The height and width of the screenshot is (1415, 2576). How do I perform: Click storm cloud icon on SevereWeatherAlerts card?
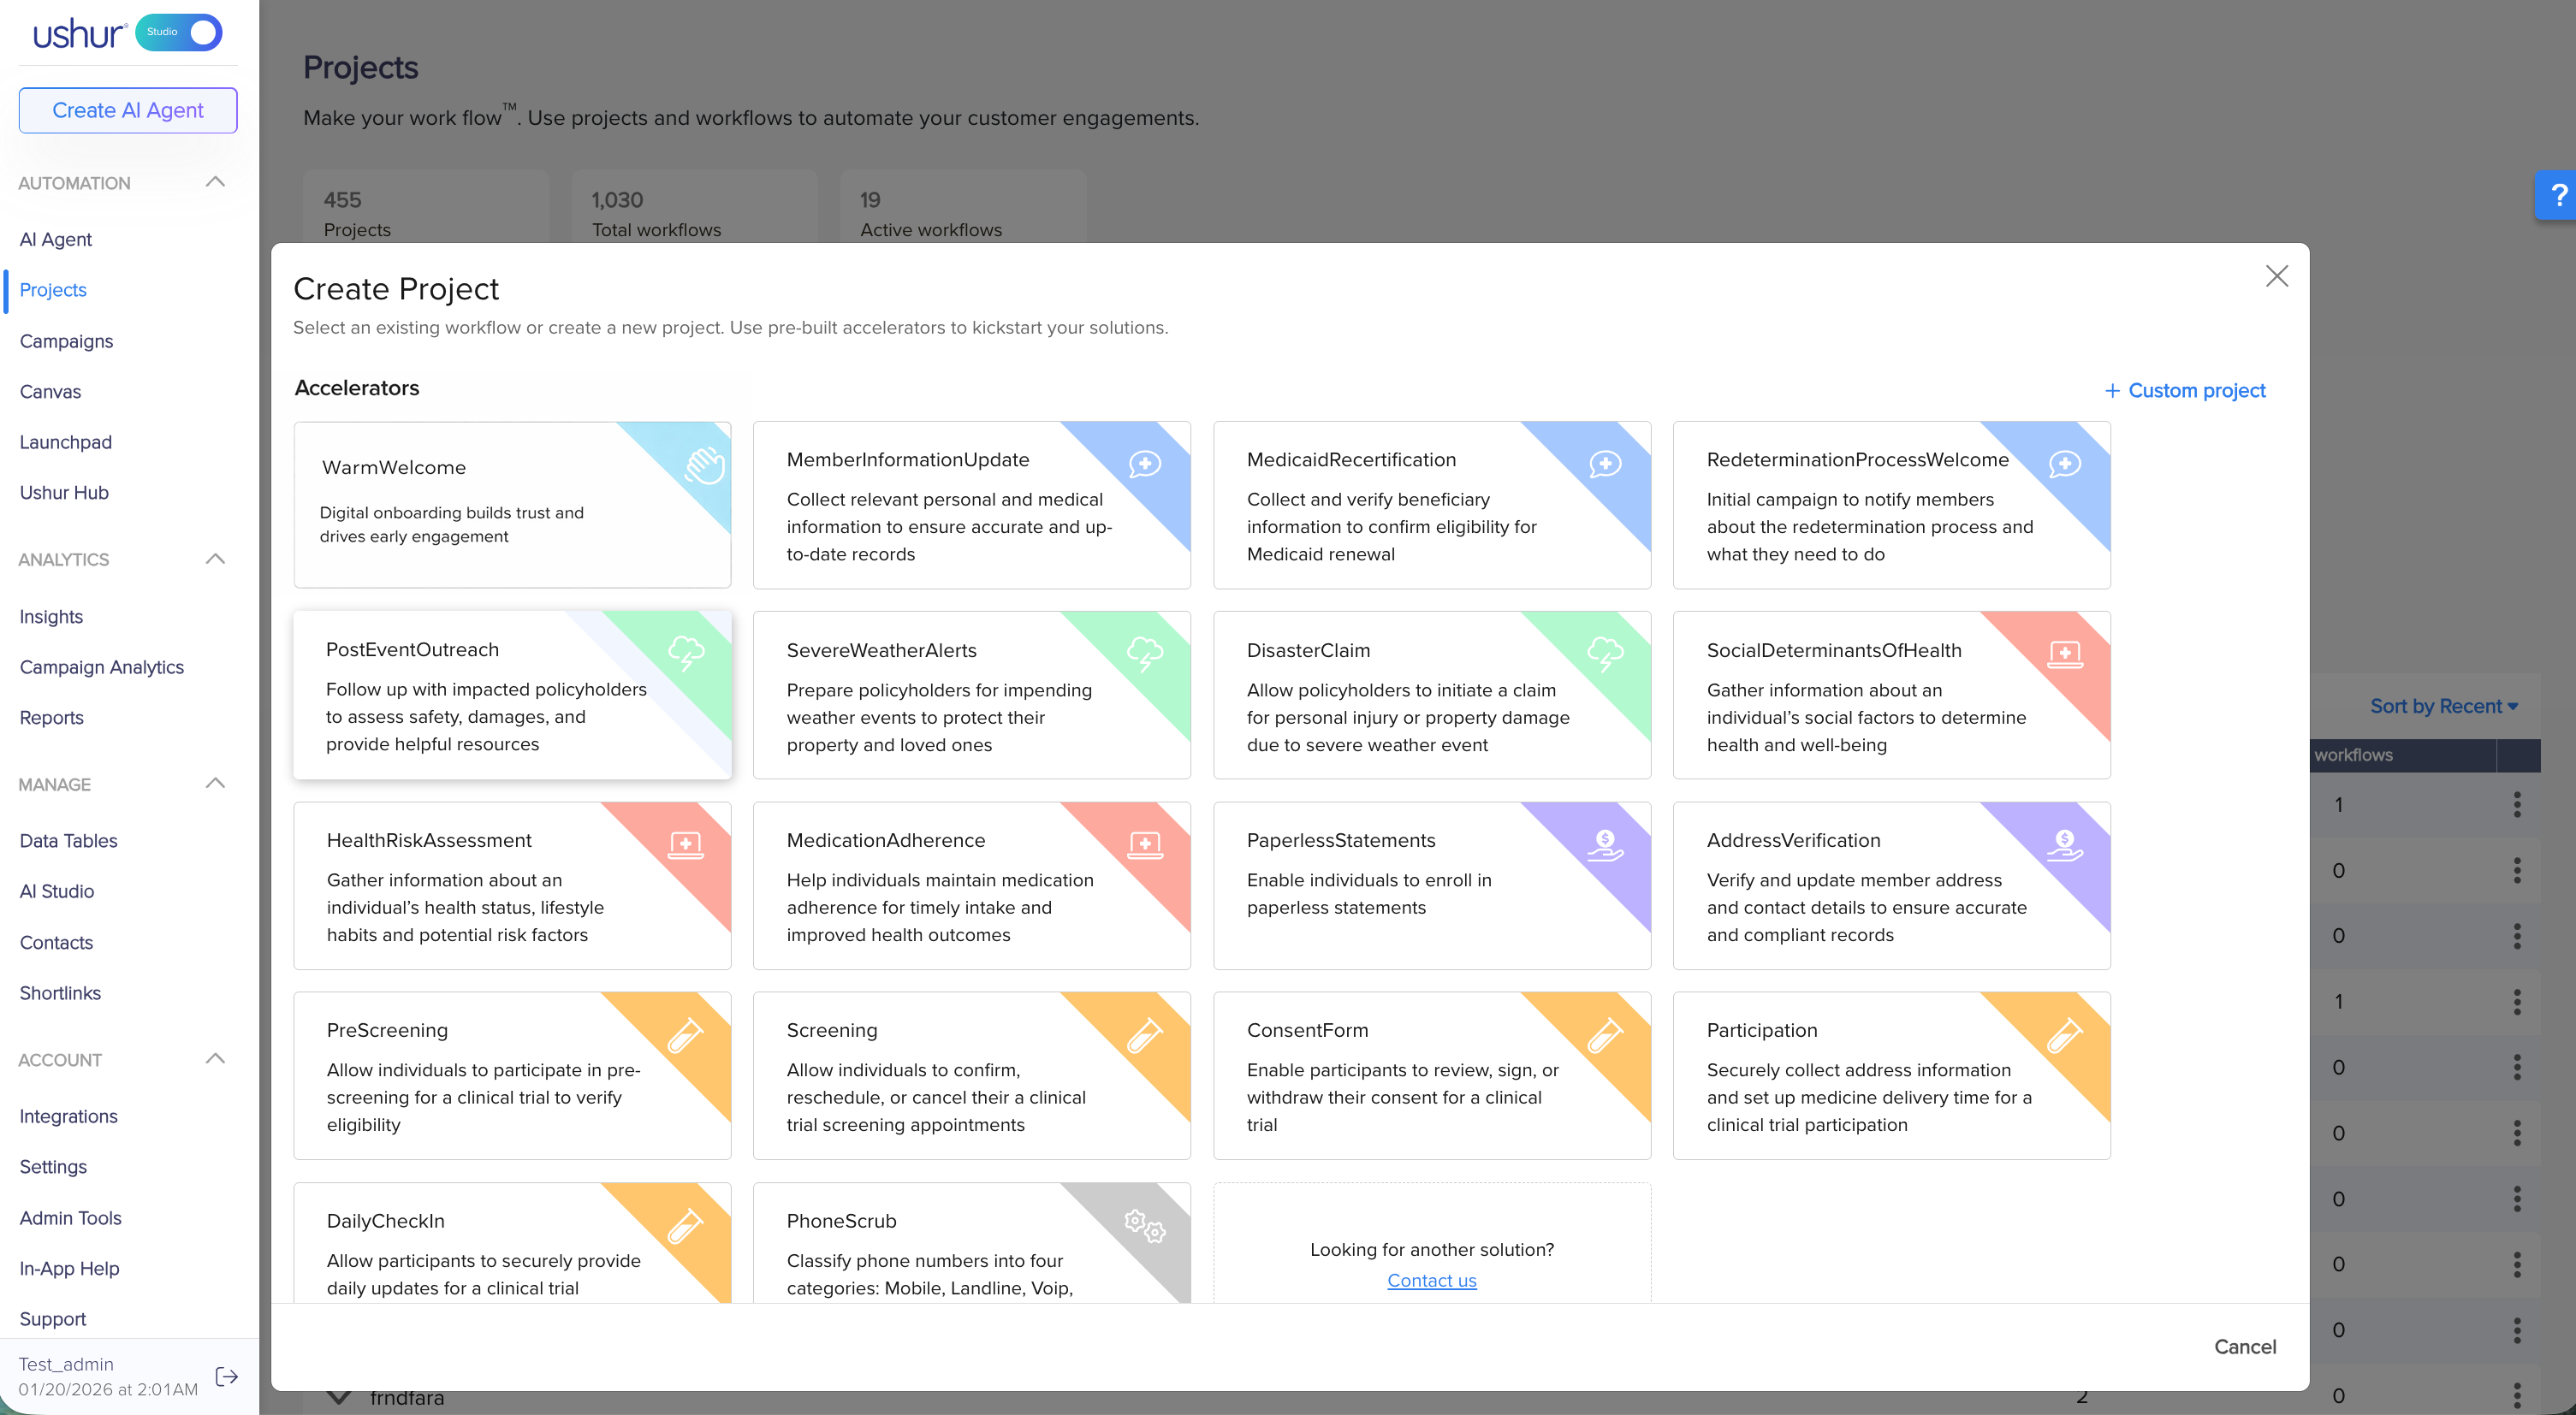(x=1144, y=654)
